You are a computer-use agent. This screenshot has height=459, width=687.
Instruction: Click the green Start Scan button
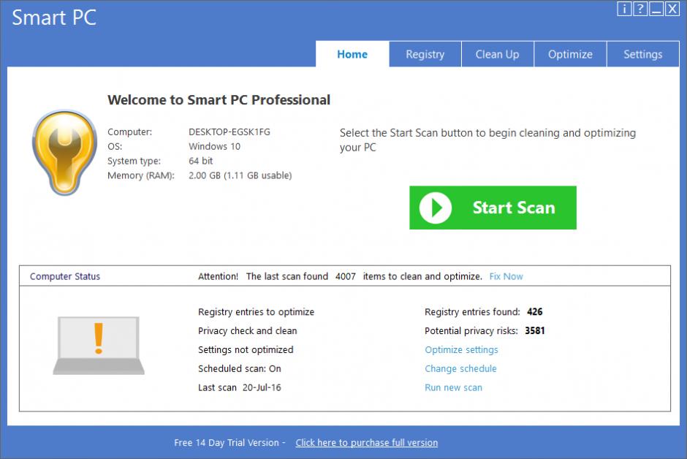[x=493, y=208]
